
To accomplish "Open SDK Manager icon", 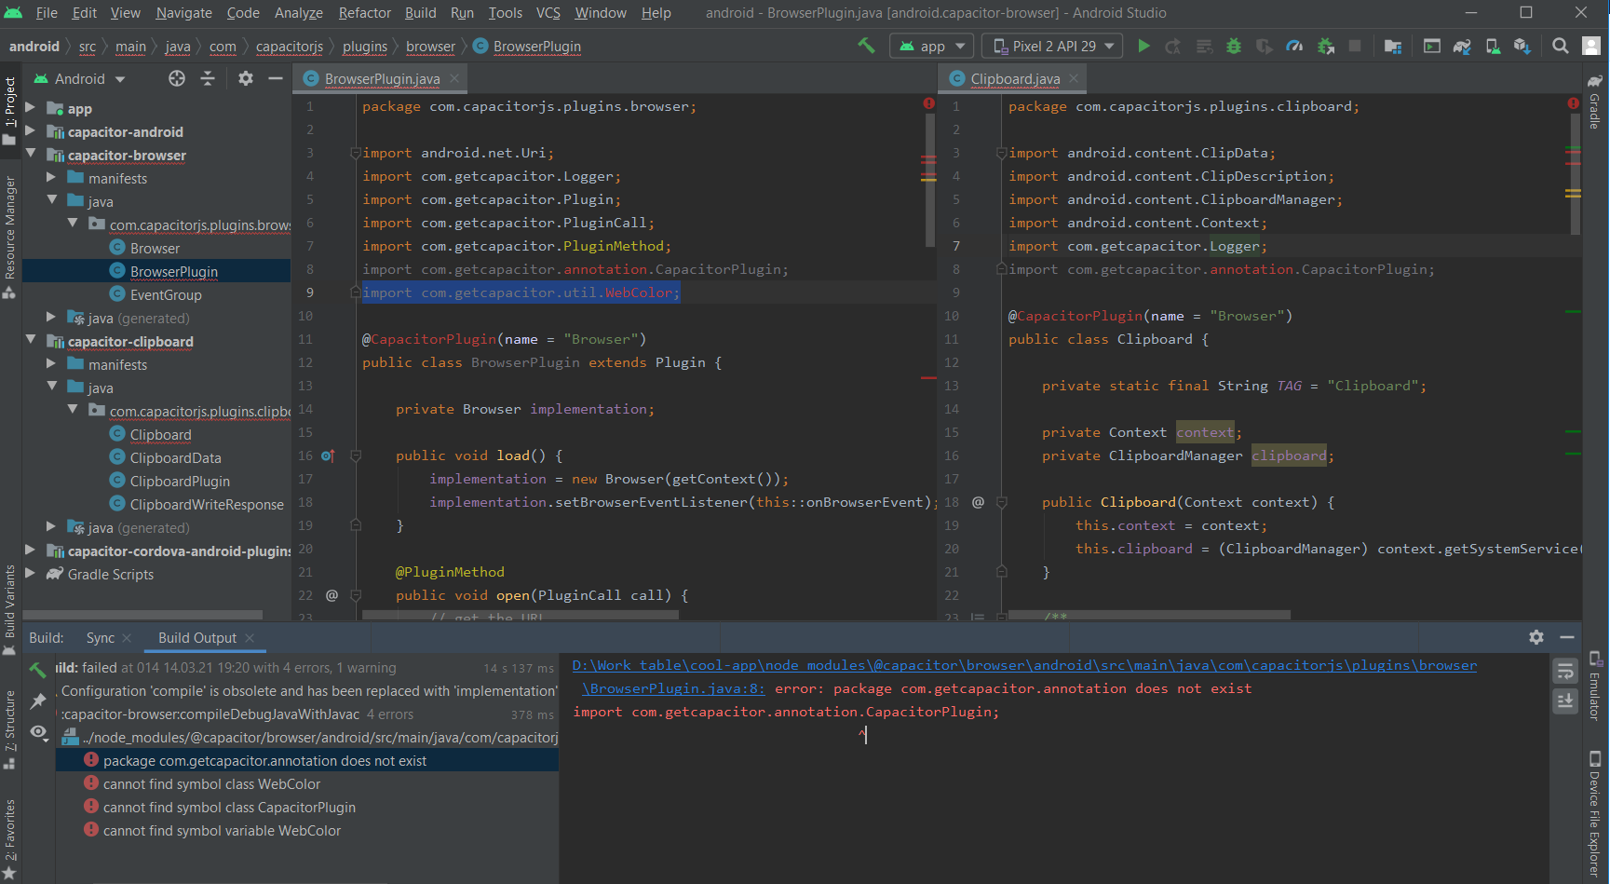I will (x=1522, y=46).
